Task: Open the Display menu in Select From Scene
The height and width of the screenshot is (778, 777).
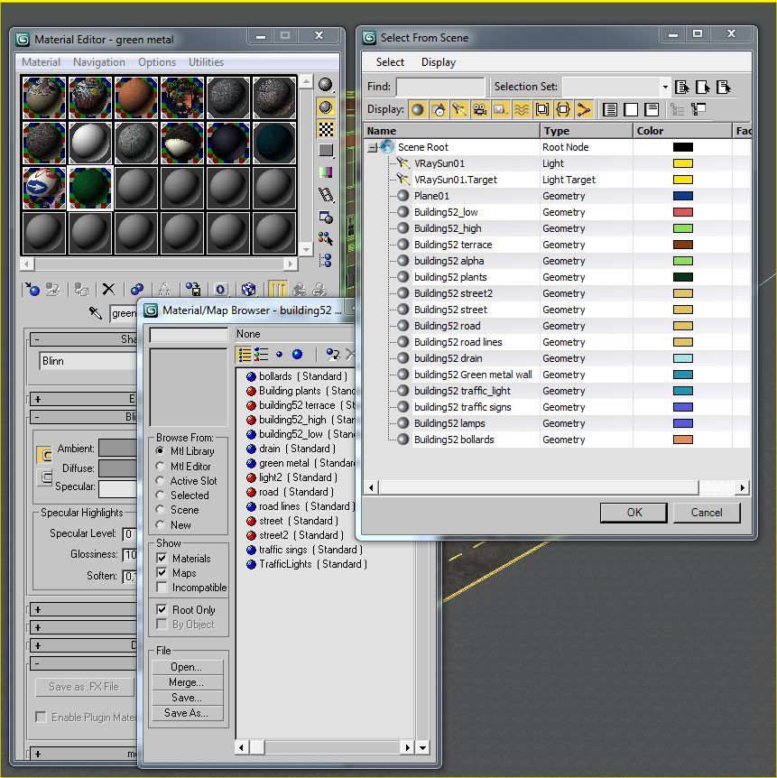Action: click(439, 62)
